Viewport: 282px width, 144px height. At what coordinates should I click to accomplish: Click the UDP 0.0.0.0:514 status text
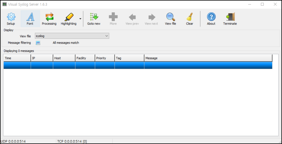pyautogui.click(x=13, y=141)
